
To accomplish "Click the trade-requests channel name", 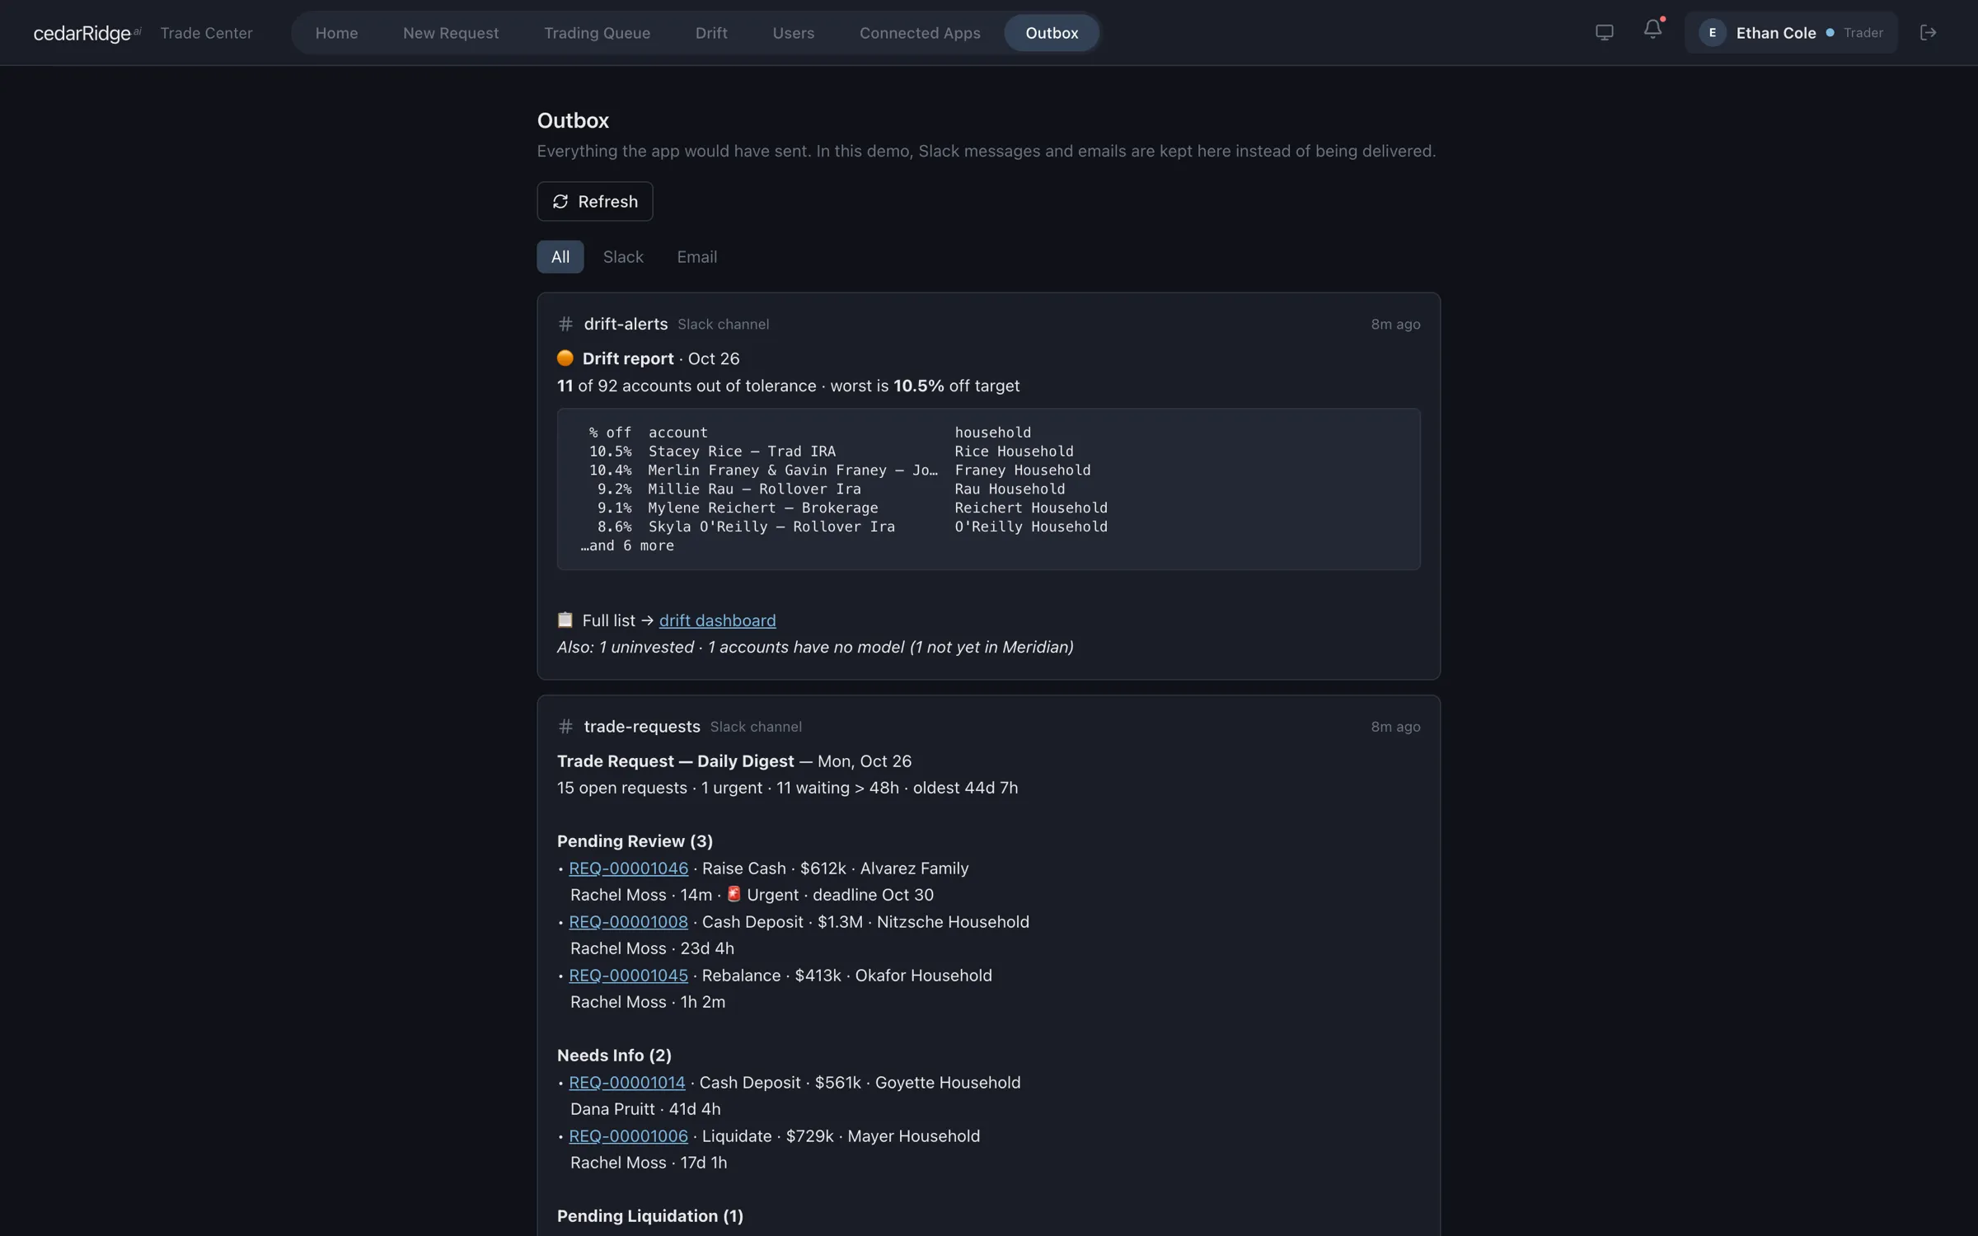I will (642, 727).
